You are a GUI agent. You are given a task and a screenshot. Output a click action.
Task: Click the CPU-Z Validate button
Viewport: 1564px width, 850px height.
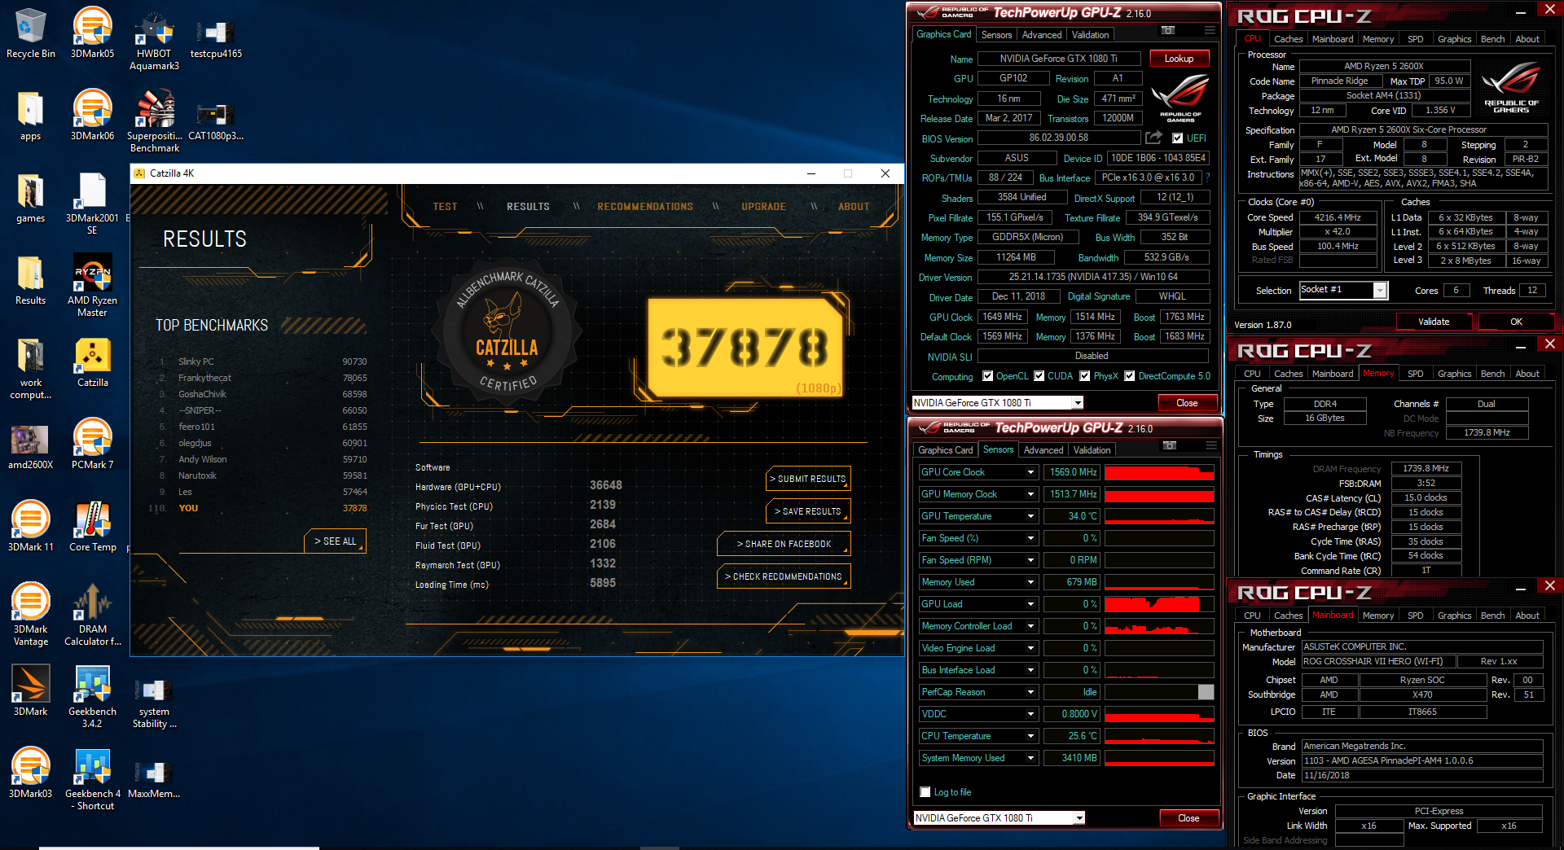point(1434,322)
